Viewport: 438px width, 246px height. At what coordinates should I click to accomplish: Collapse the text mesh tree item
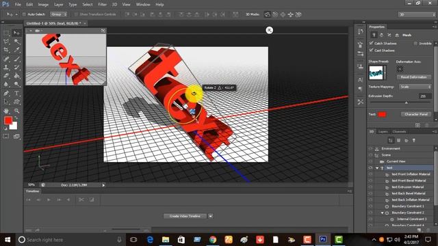pyautogui.click(x=377, y=168)
